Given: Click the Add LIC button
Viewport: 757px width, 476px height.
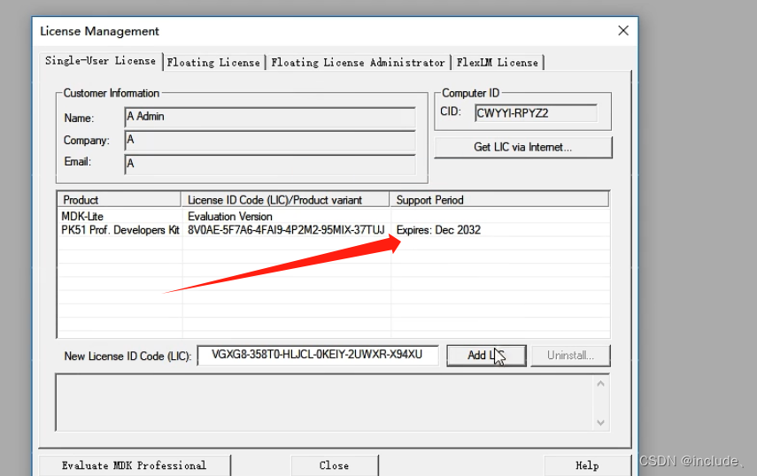Looking at the screenshot, I should (x=487, y=356).
